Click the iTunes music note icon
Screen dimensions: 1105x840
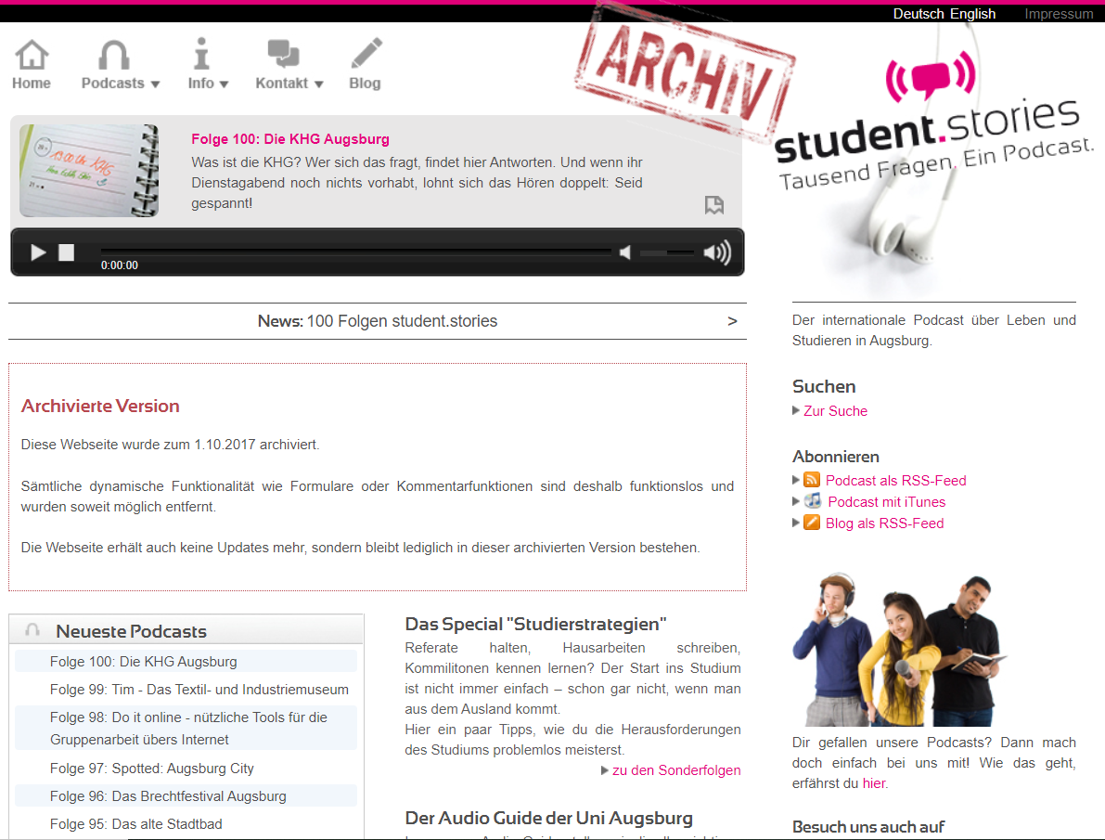814,501
